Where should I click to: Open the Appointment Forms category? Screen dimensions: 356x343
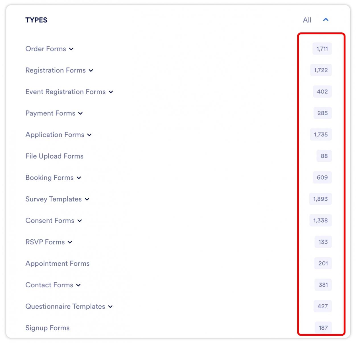(57, 263)
